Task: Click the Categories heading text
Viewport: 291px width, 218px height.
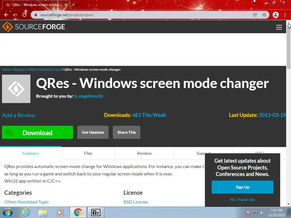Action: point(18,193)
